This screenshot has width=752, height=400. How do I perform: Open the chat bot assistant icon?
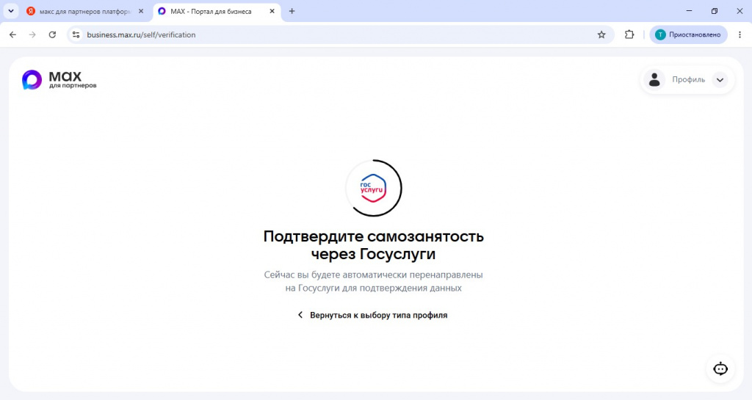[720, 369]
